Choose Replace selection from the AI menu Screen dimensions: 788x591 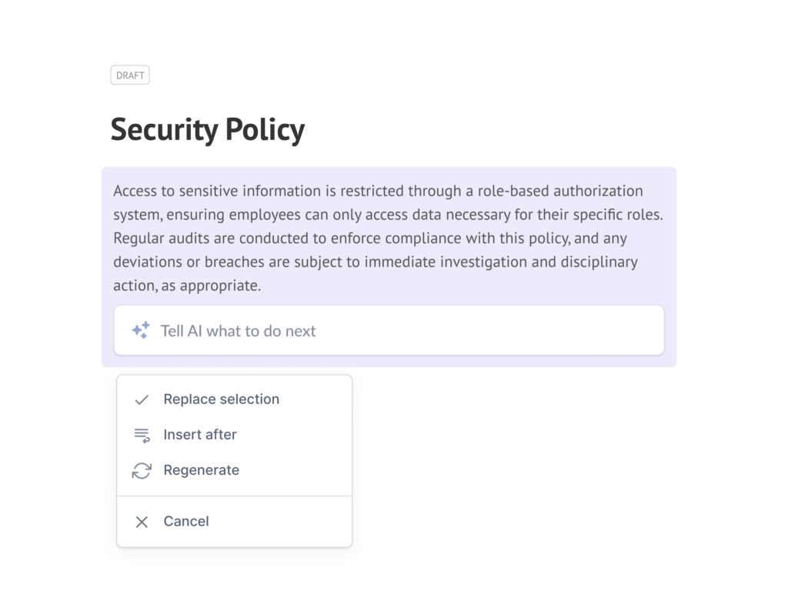[234, 399]
